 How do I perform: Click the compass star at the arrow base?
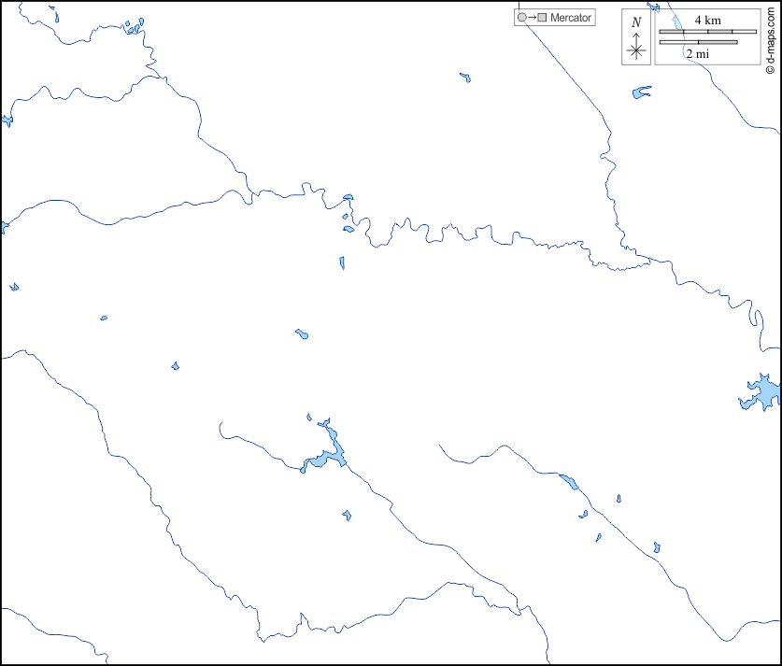pyautogui.click(x=636, y=50)
